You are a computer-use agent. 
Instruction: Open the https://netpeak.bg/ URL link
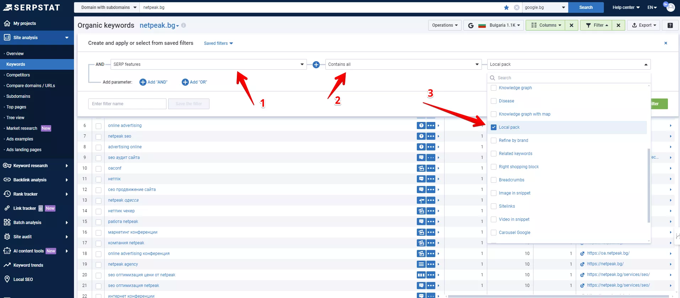[605, 264]
